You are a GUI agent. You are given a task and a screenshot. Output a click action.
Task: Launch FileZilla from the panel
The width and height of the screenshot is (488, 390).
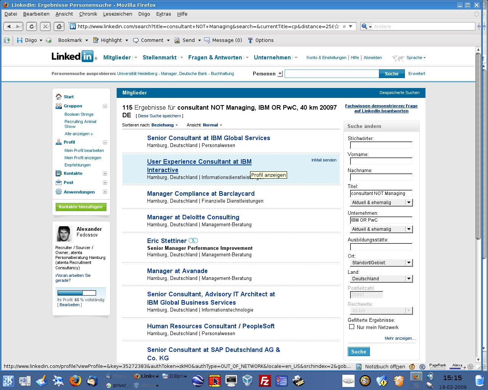pos(265,380)
